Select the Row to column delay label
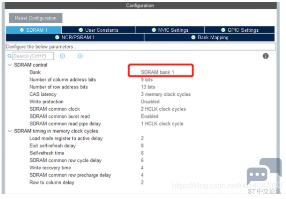 (x=52, y=183)
